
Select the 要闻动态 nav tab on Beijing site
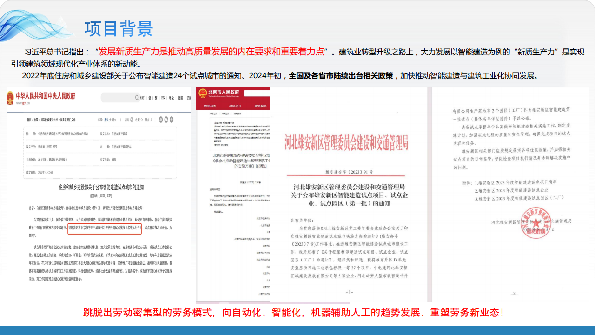tap(210, 106)
